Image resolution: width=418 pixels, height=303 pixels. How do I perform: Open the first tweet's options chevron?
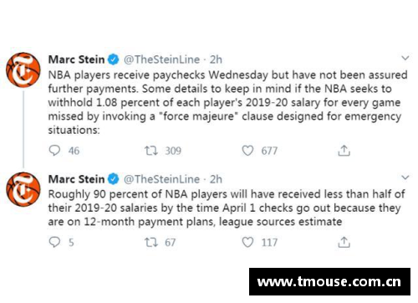point(405,58)
